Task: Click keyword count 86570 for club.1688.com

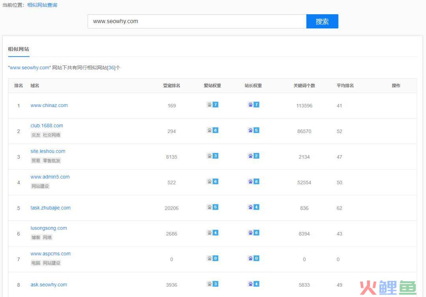Action: [304, 131]
